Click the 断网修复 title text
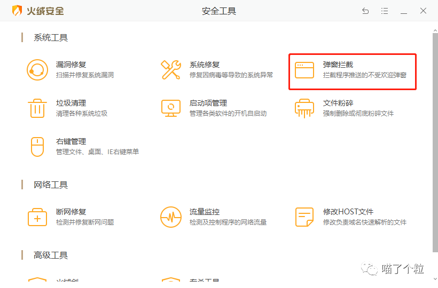This screenshot has height=288, width=438. (71, 212)
